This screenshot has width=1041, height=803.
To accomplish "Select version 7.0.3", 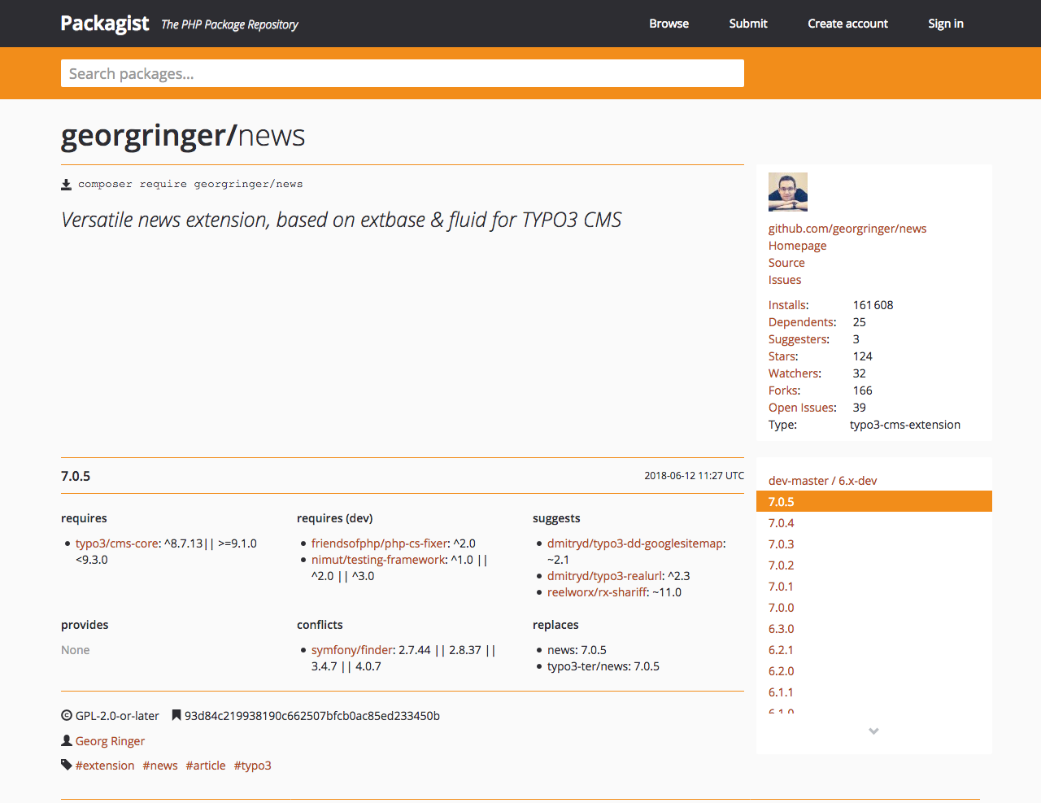I will (x=781, y=544).
